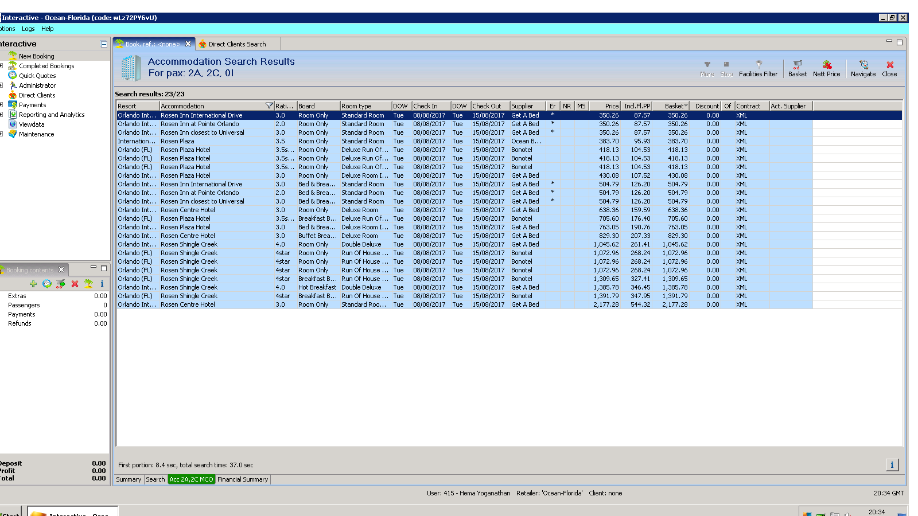This screenshot has height=516, width=918.
Task: Switch to the Search bottom tab
Action: 155,479
